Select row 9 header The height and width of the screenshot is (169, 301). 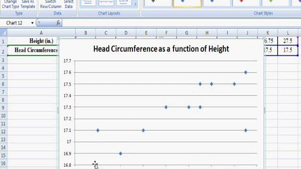tap(3, 108)
